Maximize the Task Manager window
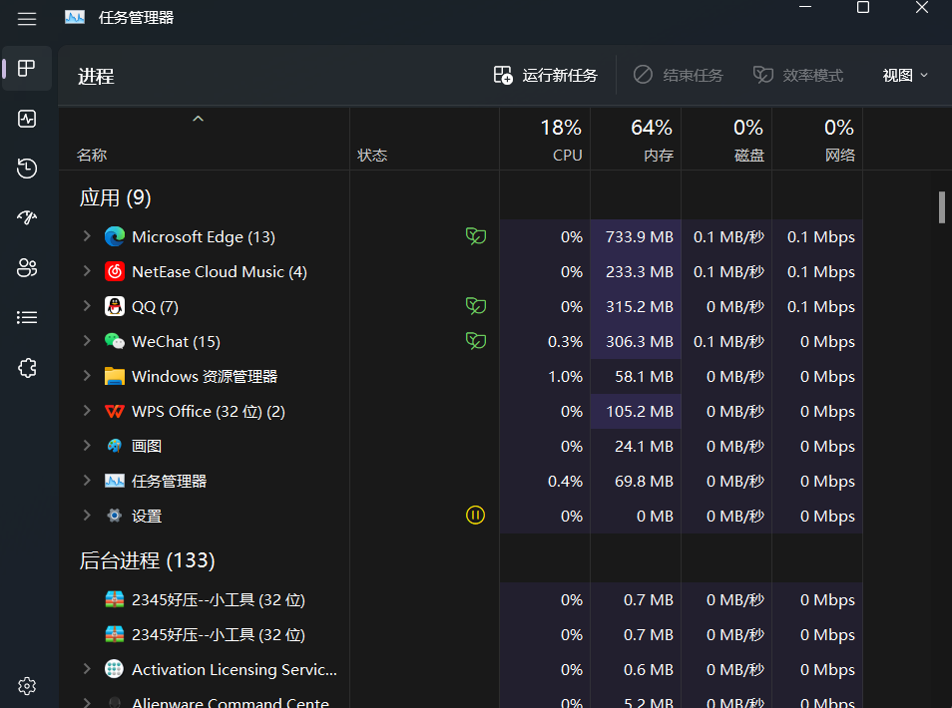The height and width of the screenshot is (708, 952). coord(863,7)
